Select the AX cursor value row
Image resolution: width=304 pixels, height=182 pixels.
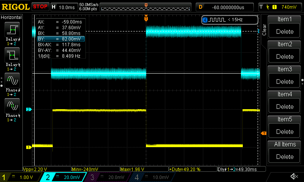tap(61, 22)
